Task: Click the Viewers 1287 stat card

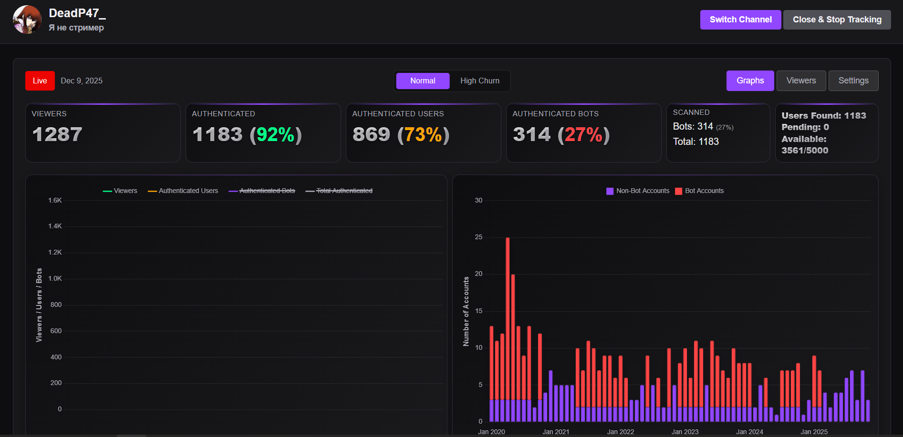Action: (103, 133)
